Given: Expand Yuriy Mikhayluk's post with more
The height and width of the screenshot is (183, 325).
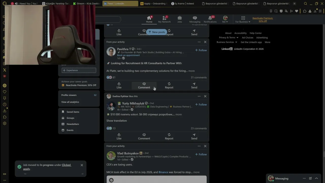Looking at the screenshot, I should click(178, 114).
